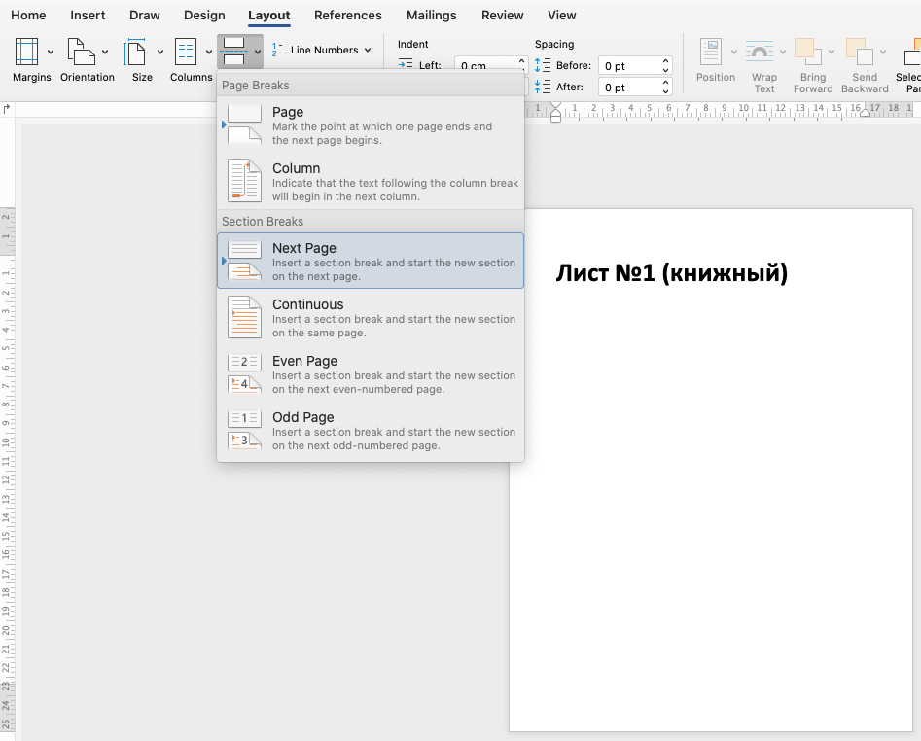Image resolution: width=921 pixels, height=741 pixels.
Task: Click the tab selector in ruler corner
Action: (x=7, y=109)
